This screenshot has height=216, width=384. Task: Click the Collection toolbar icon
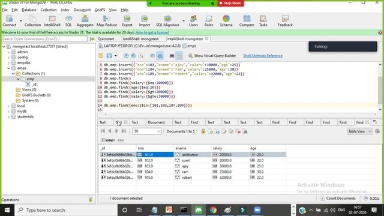coord(32,20)
